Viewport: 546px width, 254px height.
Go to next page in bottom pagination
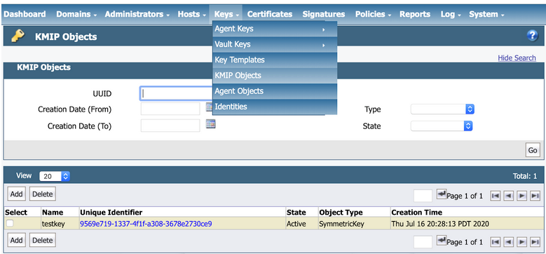[x=521, y=242]
